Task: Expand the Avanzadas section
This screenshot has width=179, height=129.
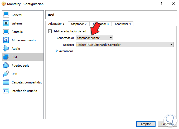Action: 64,51
